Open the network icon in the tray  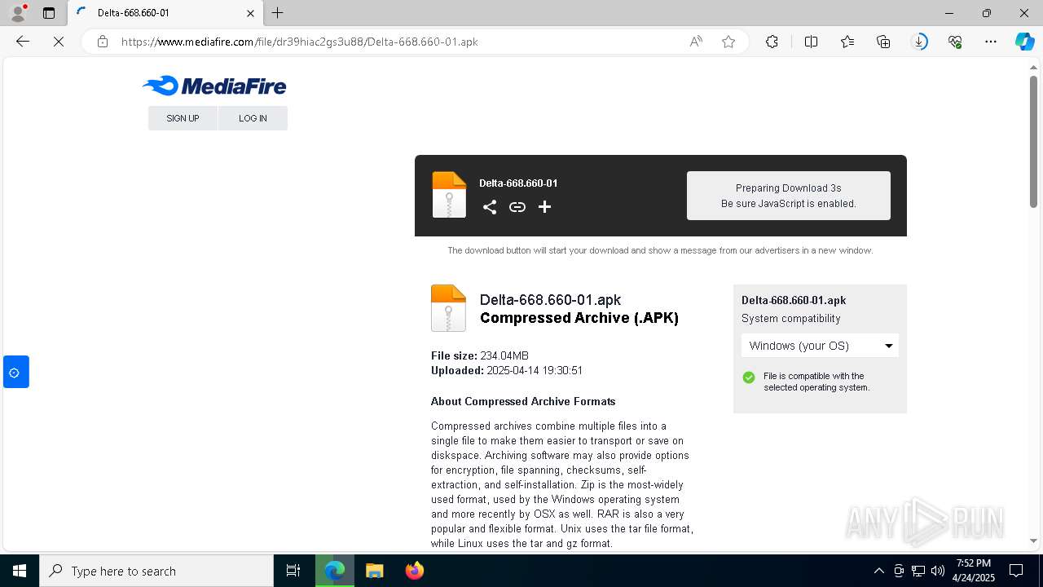pos(918,571)
